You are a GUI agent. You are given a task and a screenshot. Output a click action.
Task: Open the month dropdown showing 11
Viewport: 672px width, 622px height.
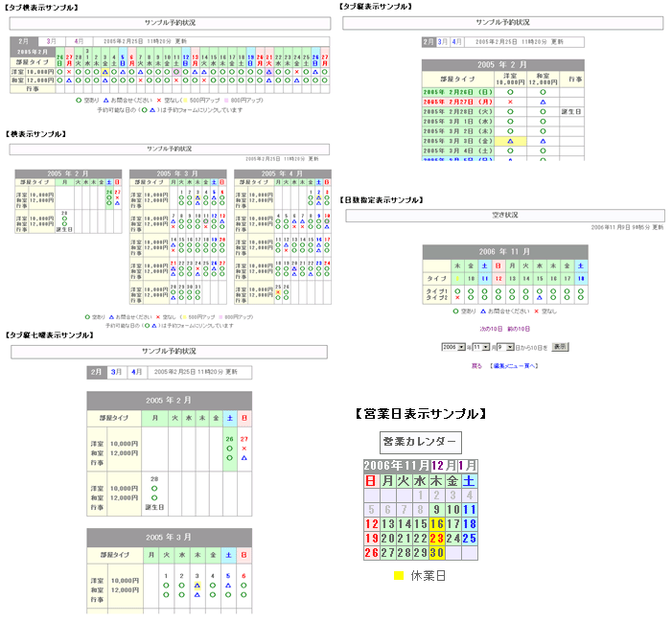pyautogui.click(x=481, y=347)
